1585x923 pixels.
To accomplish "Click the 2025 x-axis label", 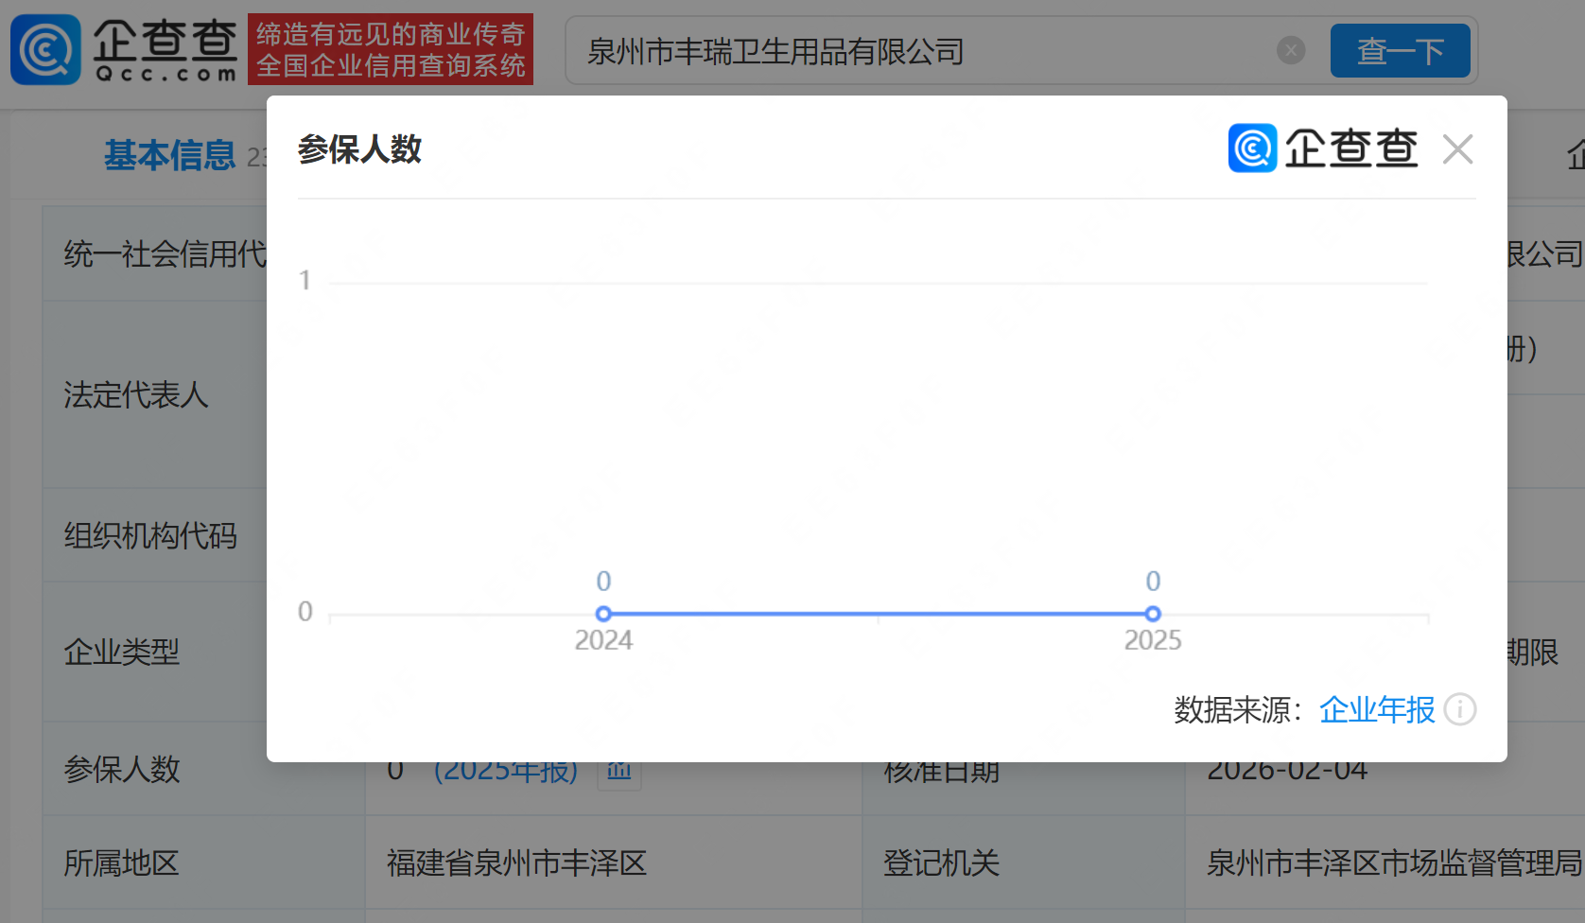I will tap(1153, 640).
